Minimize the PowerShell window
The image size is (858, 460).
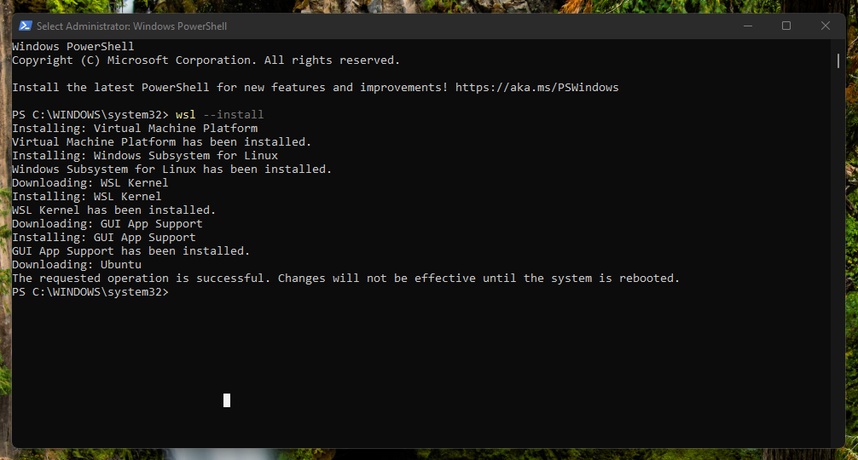747,26
